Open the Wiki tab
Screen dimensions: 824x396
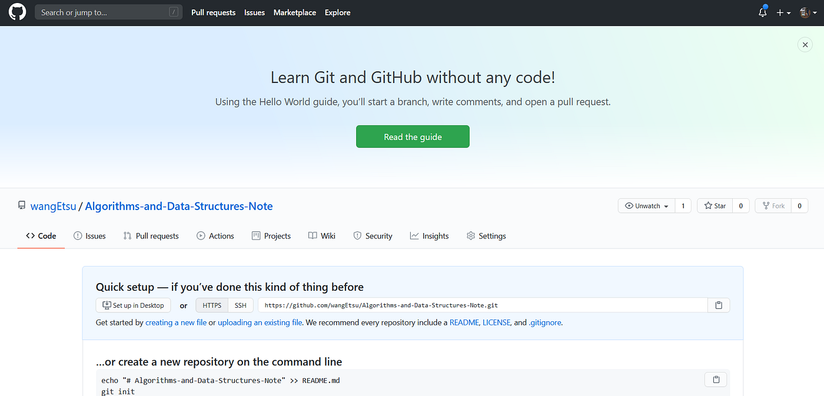[322, 236]
